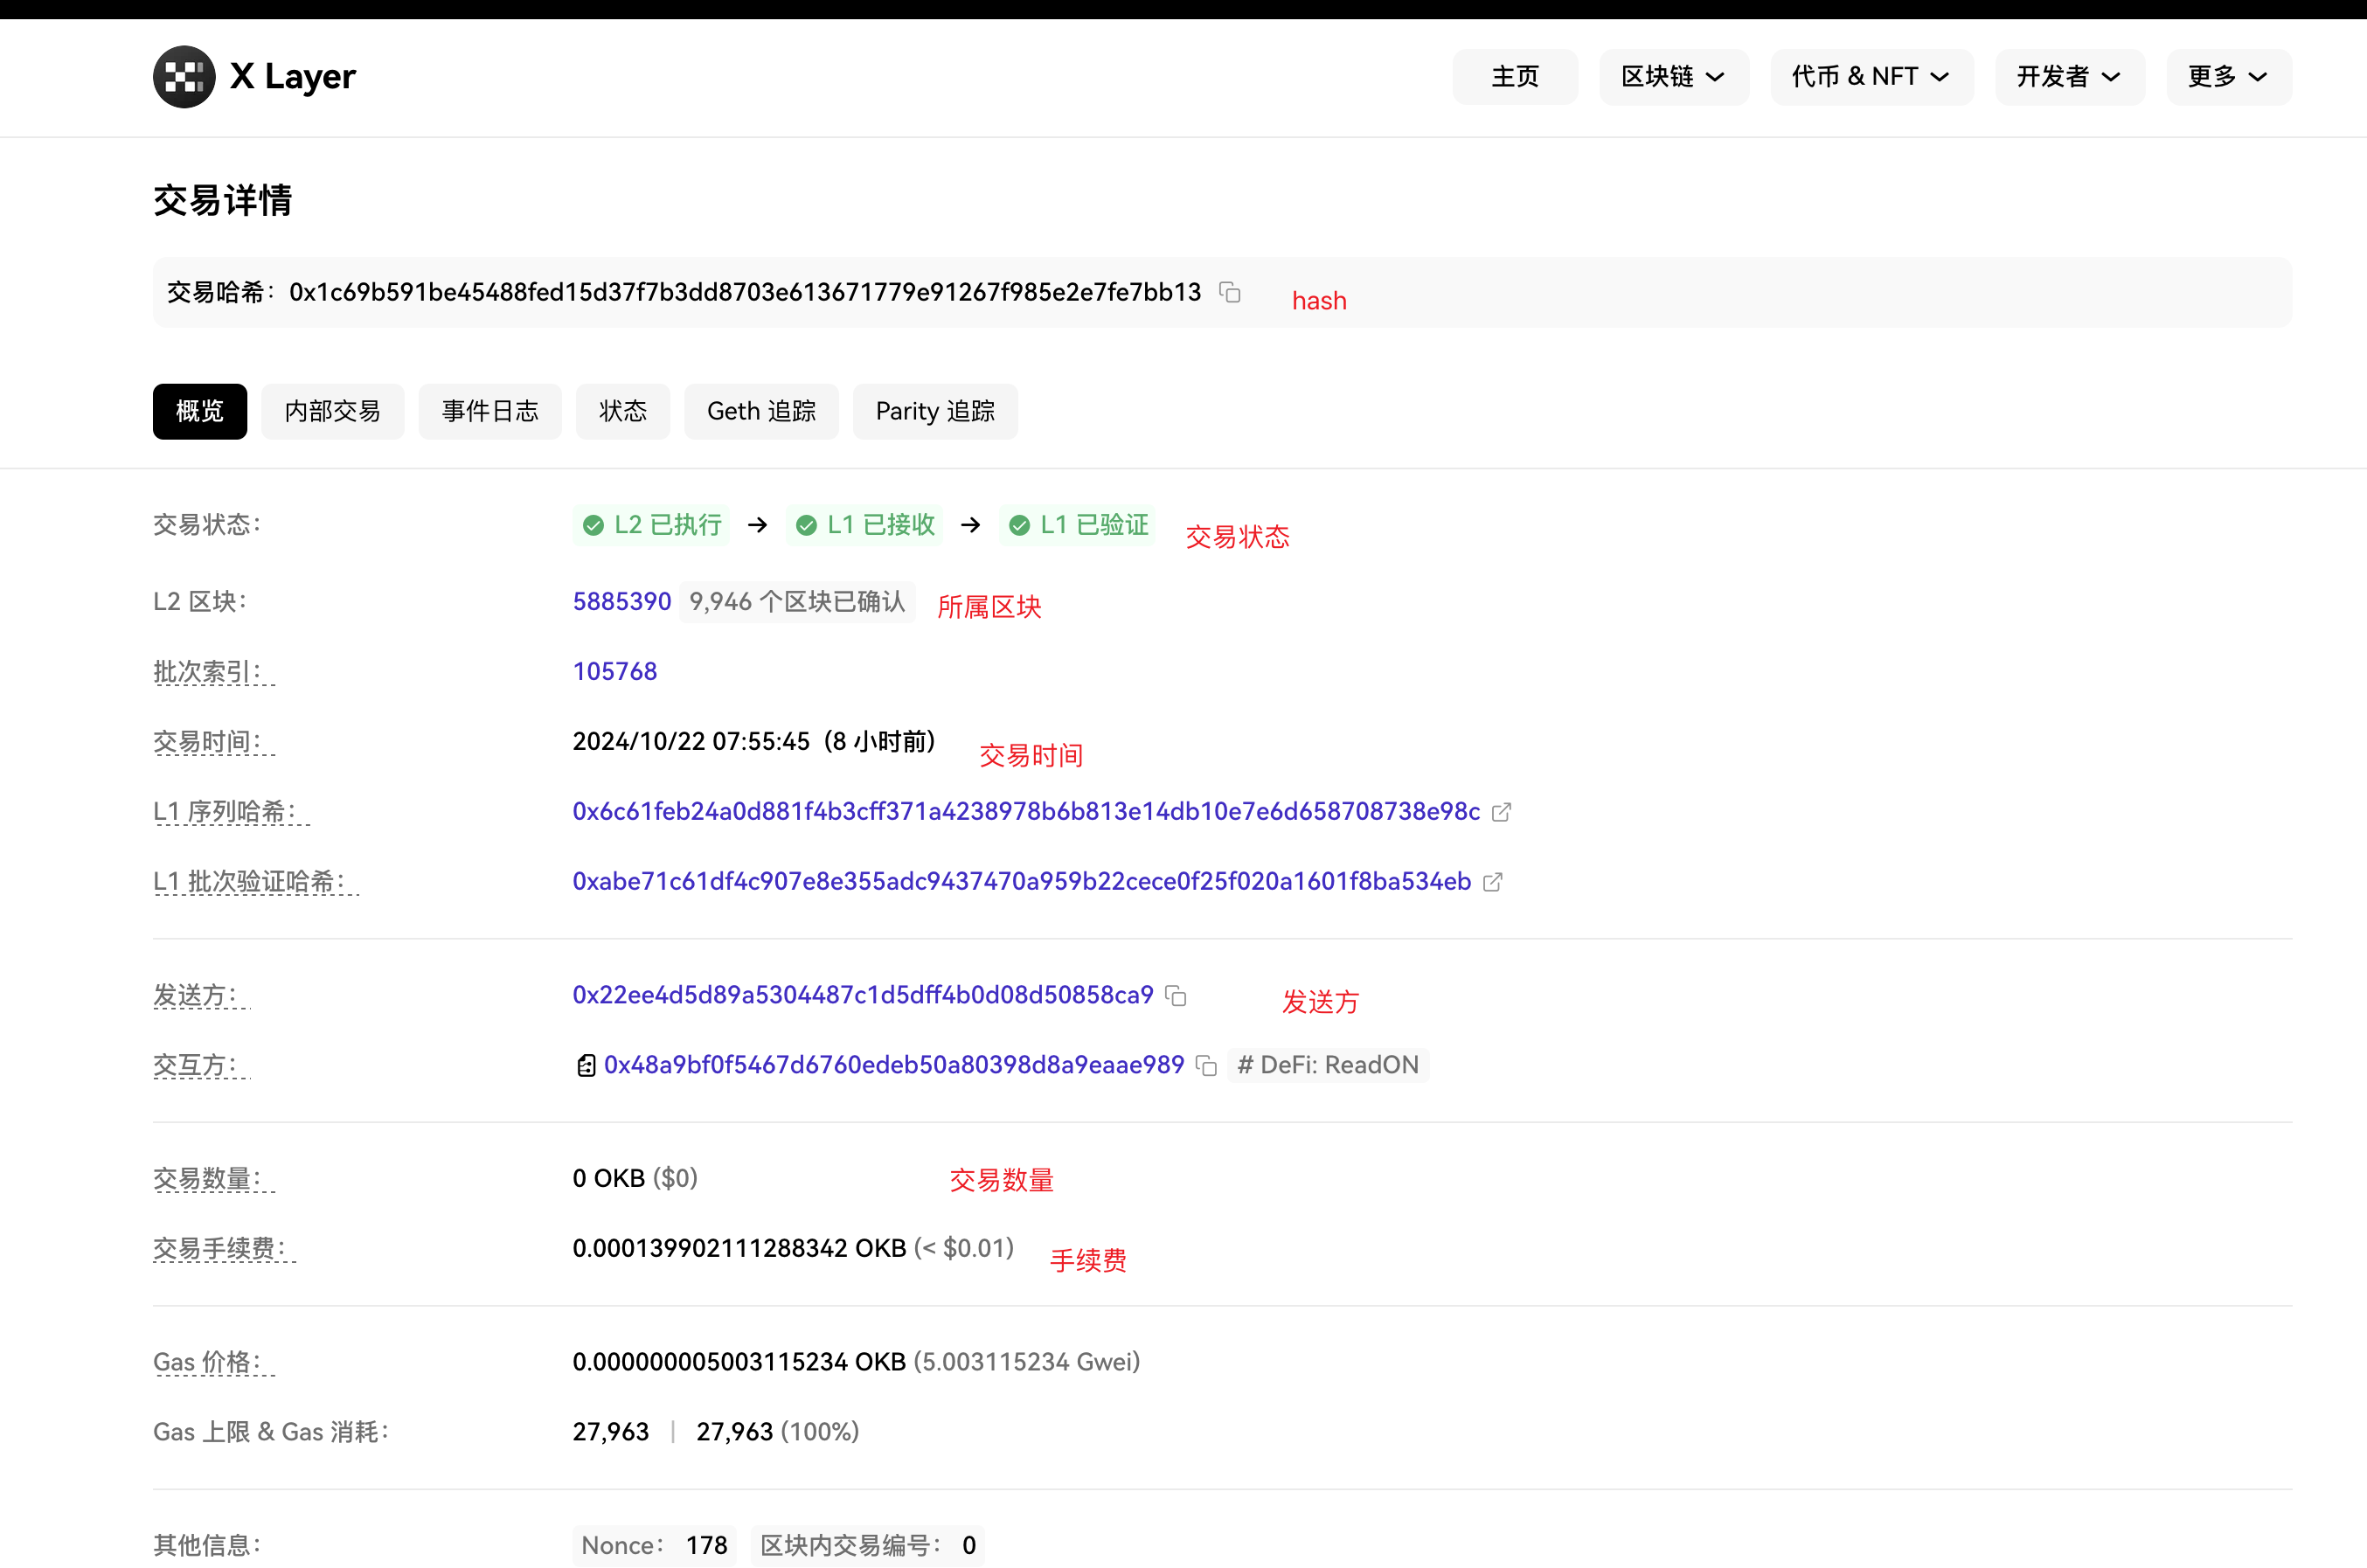Viewport: 2367px width, 1568px height.
Task: Expand the 区块链 dropdown menu
Action: click(x=1672, y=76)
